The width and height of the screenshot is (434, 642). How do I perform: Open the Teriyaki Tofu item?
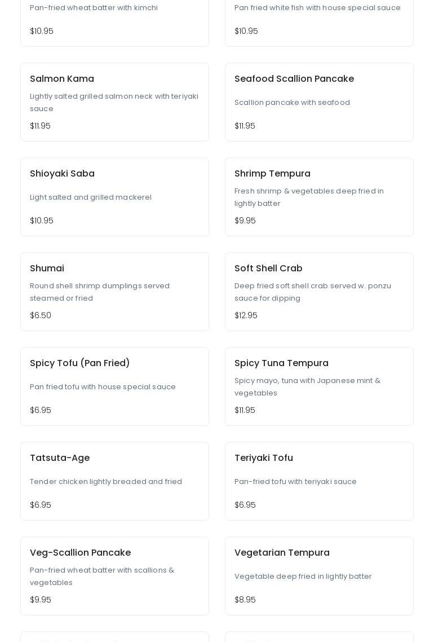319,481
